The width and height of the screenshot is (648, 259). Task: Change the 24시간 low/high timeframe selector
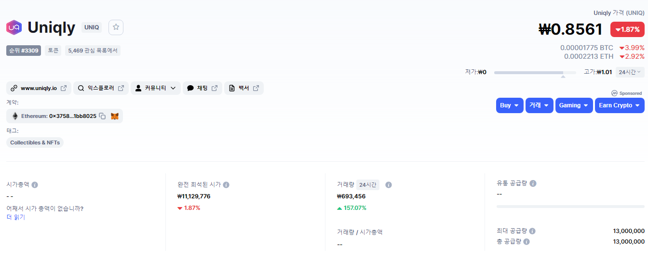[x=630, y=72]
